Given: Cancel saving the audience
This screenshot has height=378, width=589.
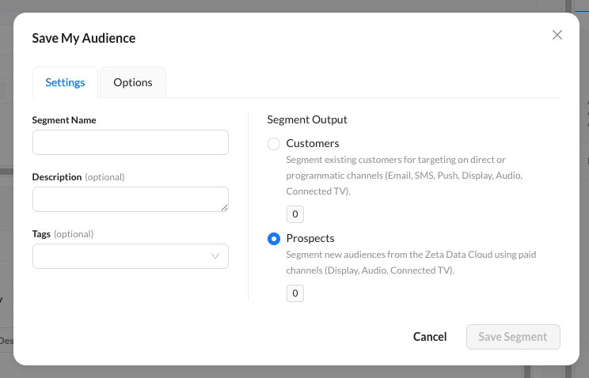Looking at the screenshot, I should 430,337.
